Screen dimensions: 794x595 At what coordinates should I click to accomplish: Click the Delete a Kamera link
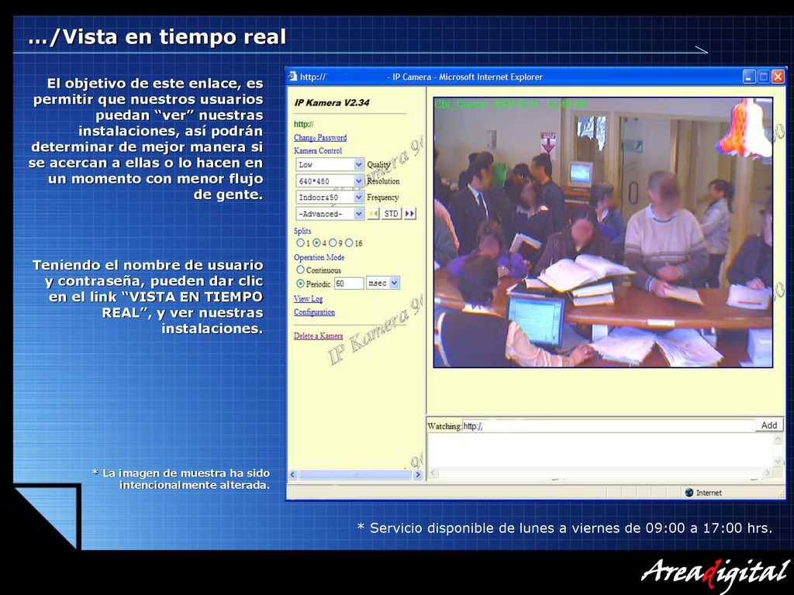[319, 336]
